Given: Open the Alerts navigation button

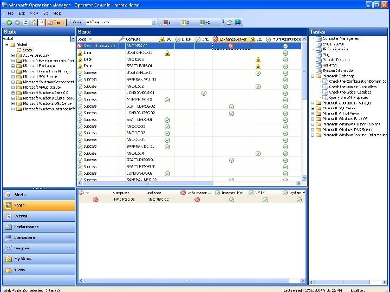Looking at the screenshot, I should tap(39, 195).
